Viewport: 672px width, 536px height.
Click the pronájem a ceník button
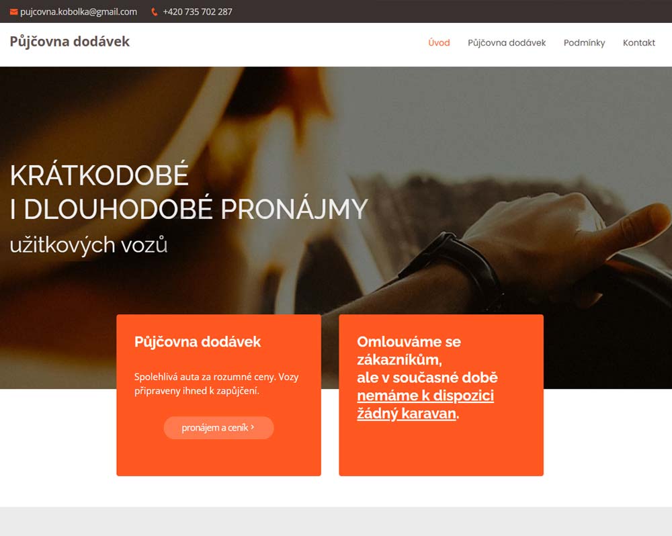point(218,428)
